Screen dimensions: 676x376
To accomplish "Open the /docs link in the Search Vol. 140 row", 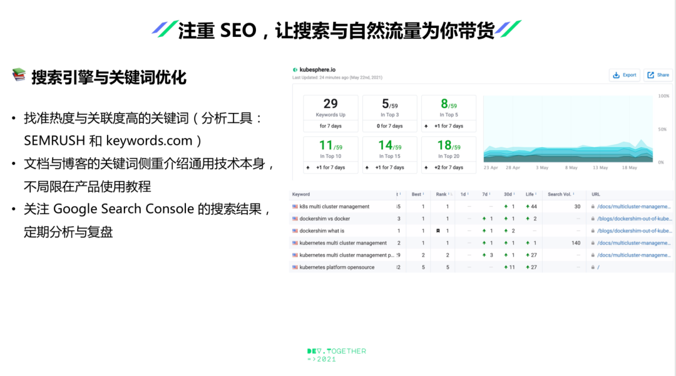I will point(633,242).
